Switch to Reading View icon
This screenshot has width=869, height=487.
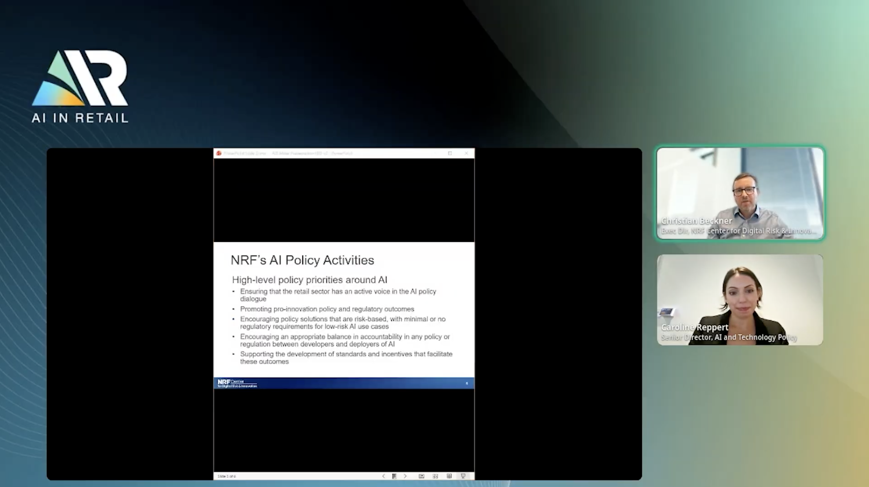click(449, 476)
